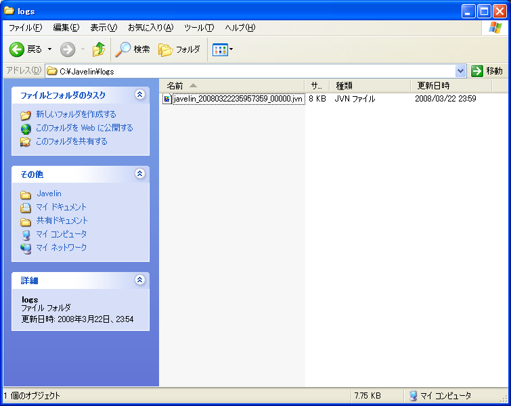
Task: Open the Back button history dropdown arrow
Action: (49, 49)
